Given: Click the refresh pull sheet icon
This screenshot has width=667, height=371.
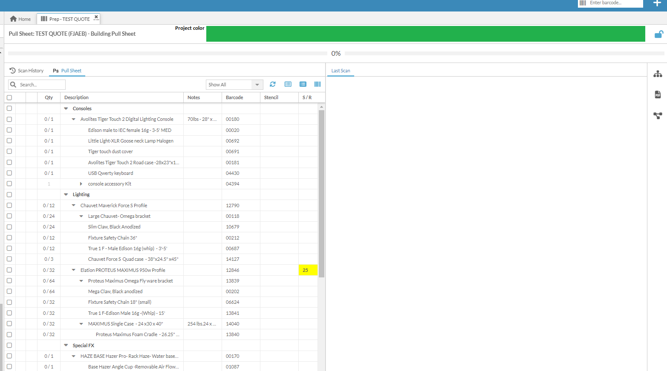Looking at the screenshot, I should pyautogui.click(x=273, y=84).
